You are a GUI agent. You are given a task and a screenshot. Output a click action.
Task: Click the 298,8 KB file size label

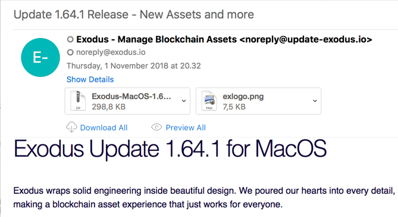coord(109,107)
